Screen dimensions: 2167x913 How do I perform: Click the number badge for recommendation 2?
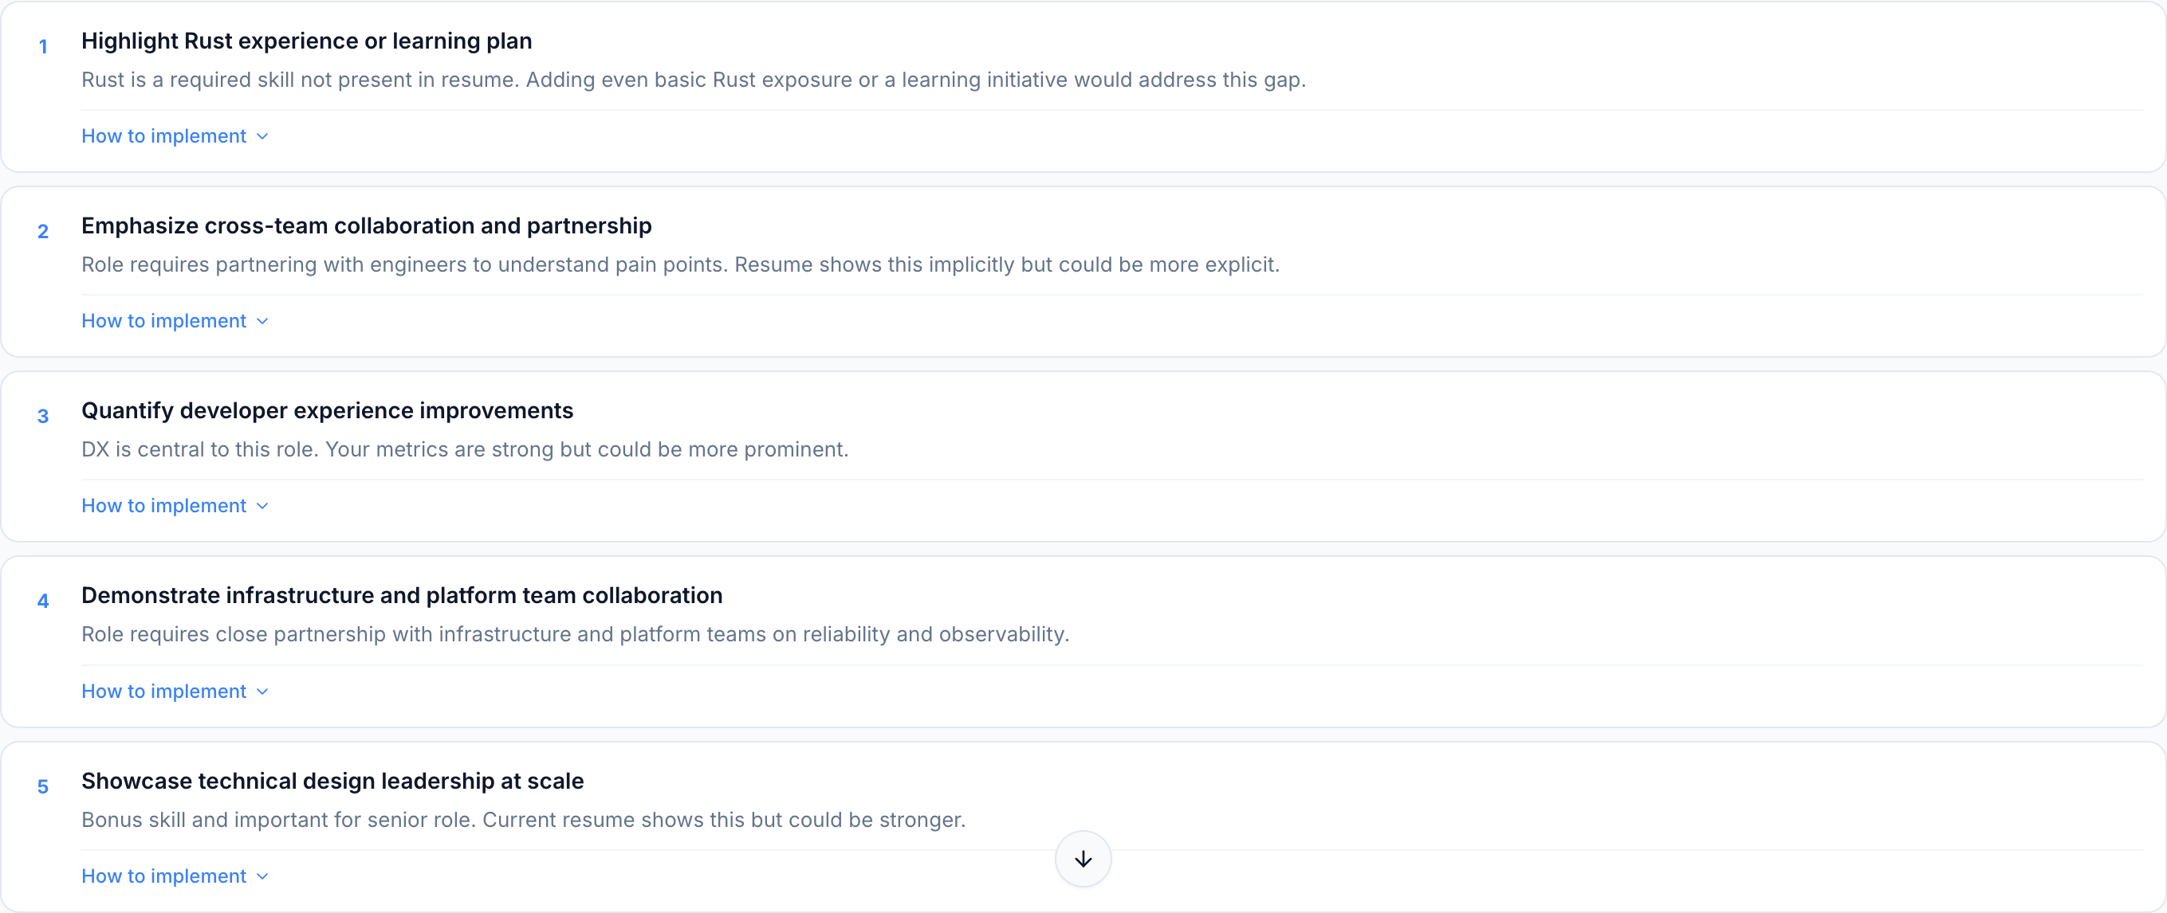click(43, 231)
